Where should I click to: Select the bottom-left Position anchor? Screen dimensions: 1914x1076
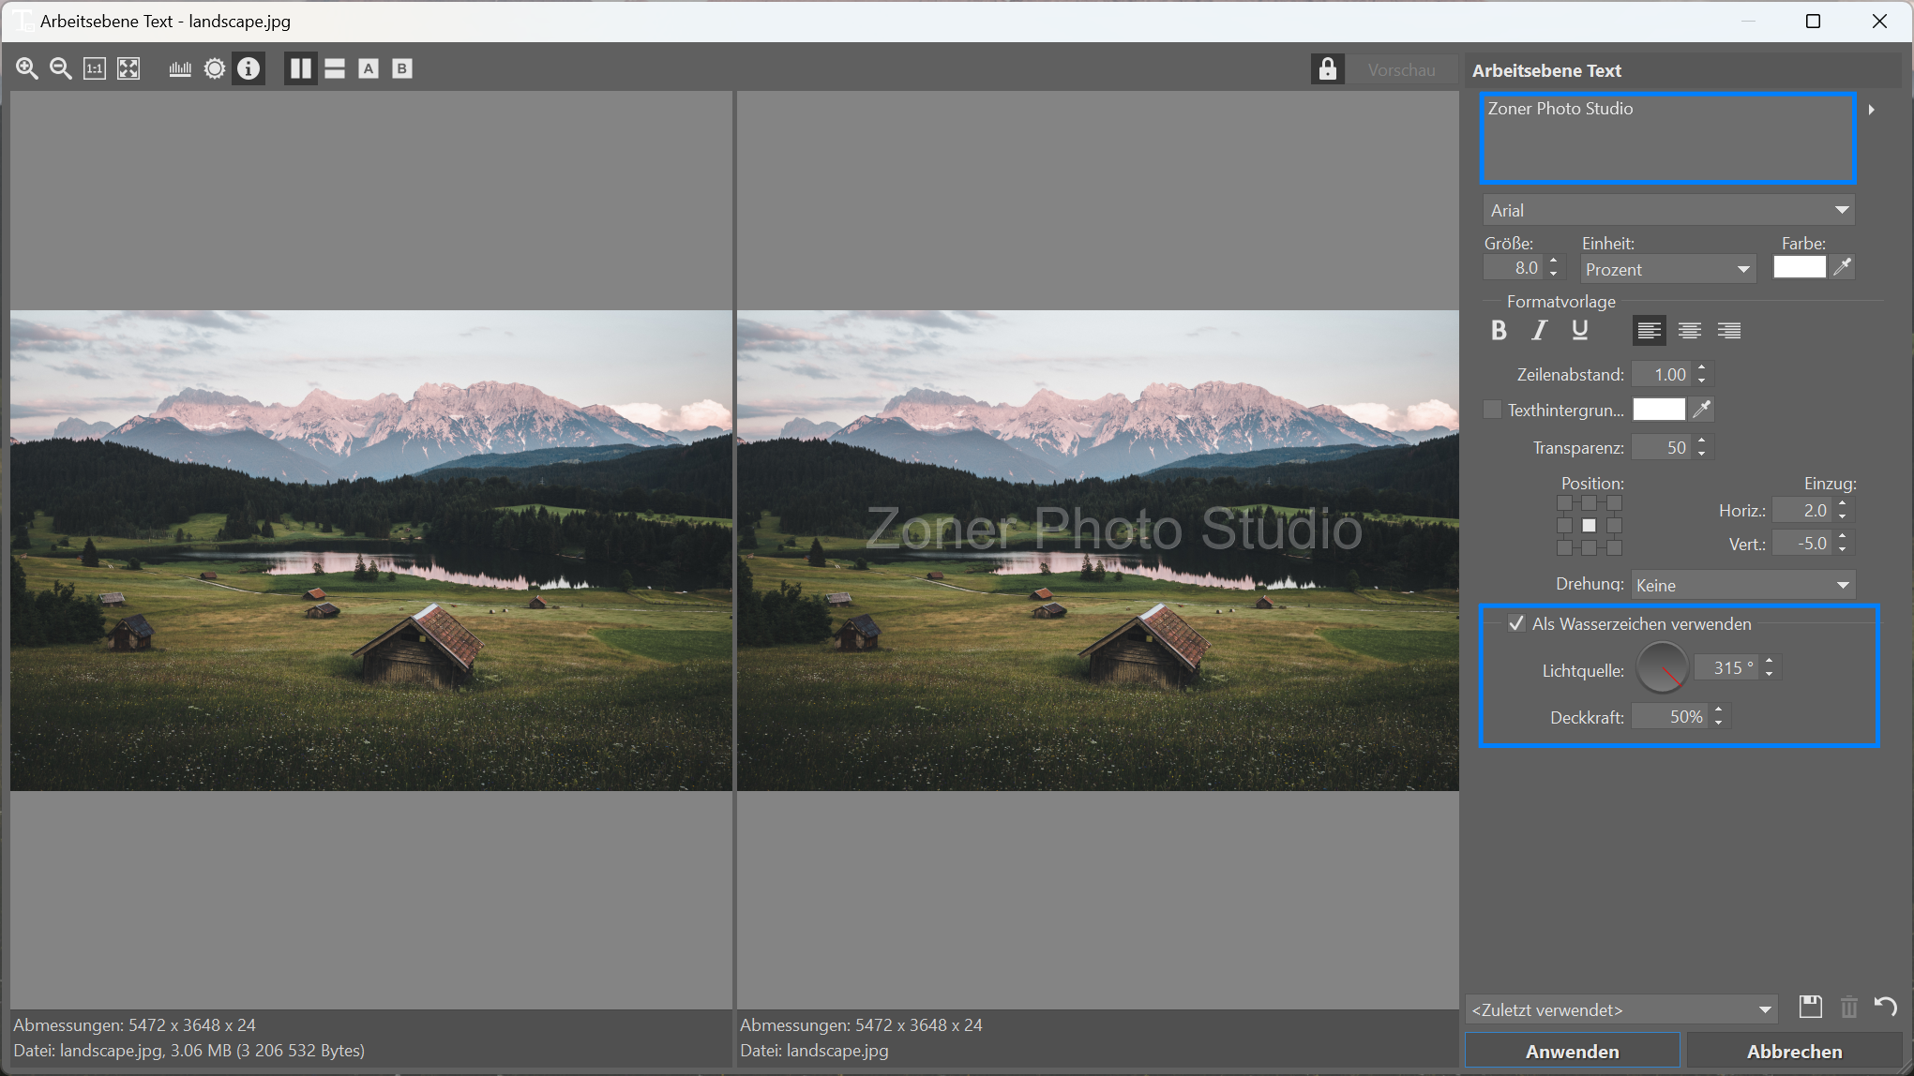[1564, 548]
